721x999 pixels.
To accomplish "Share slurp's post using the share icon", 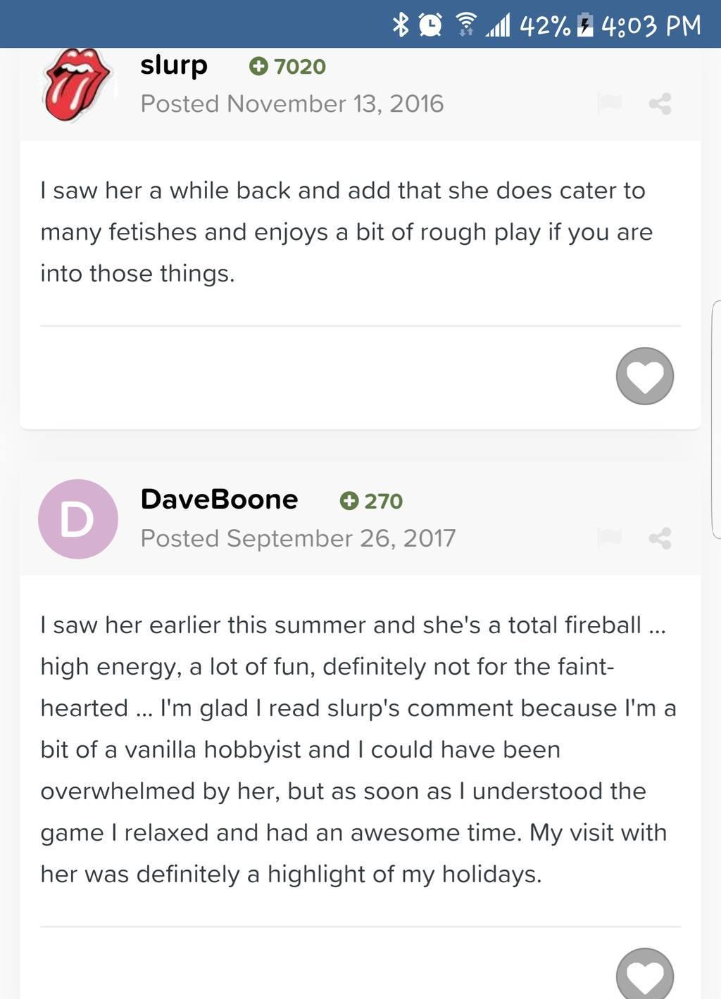I will (x=660, y=104).
